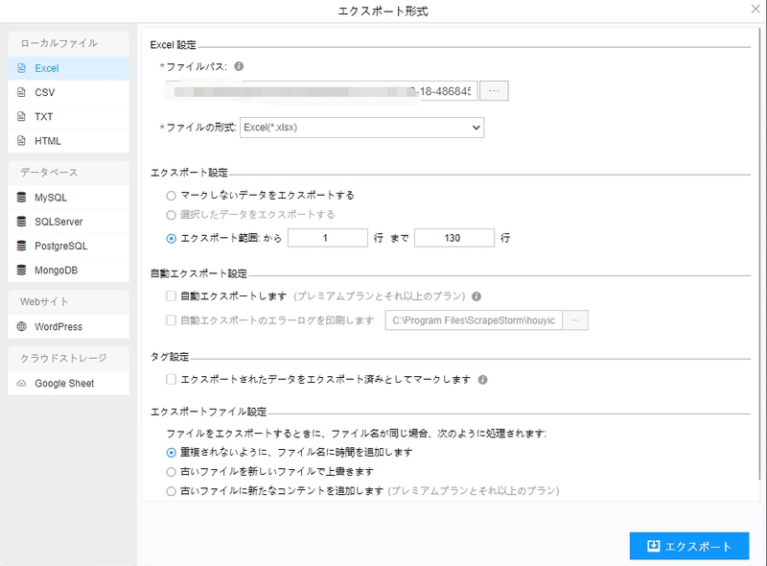Click the help icon beside 自動エクスポートします
The height and width of the screenshot is (566, 767).
[x=476, y=296]
